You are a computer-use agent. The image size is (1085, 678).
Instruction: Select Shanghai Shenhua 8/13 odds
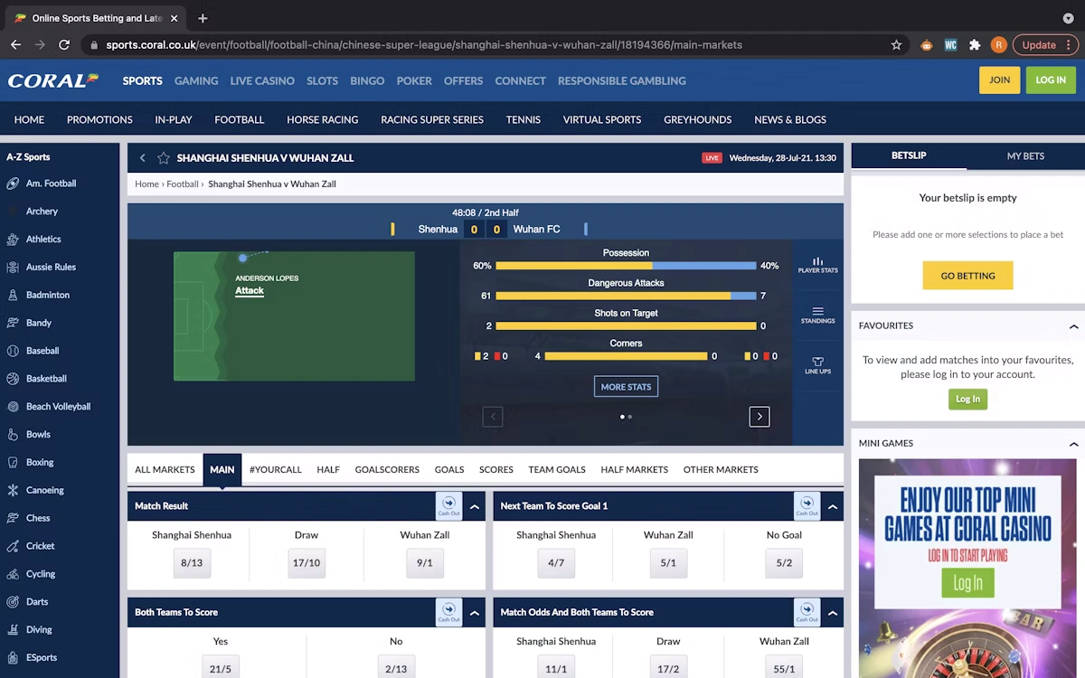[x=192, y=562]
